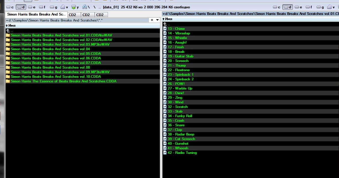Select folder Beats Breaks And Scratches vol.10.CDDA
This screenshot has width=339, height=178.
(56, 77)
